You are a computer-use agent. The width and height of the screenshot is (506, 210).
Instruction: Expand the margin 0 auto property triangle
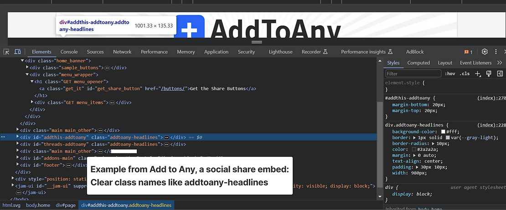click(x=415, y=155)
